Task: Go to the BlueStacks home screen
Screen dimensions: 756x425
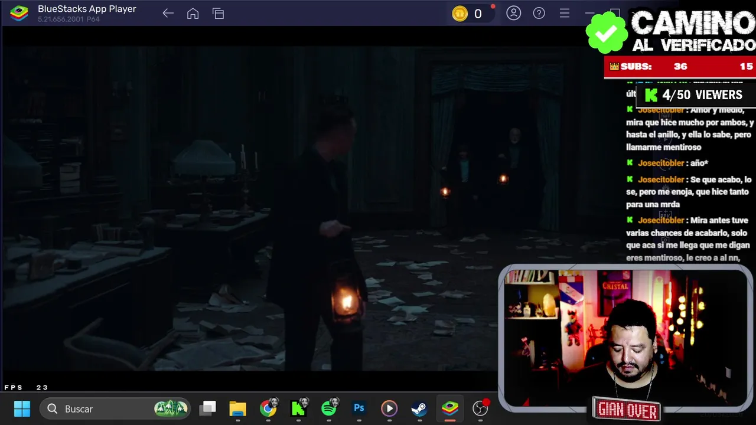Action: tap(193, 13)
